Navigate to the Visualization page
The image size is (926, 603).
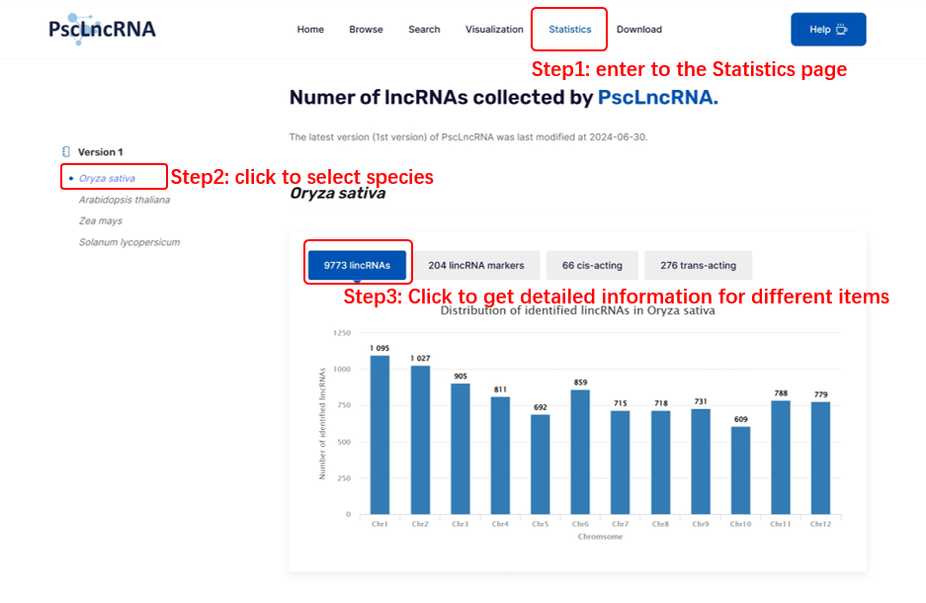click(494, 30)
